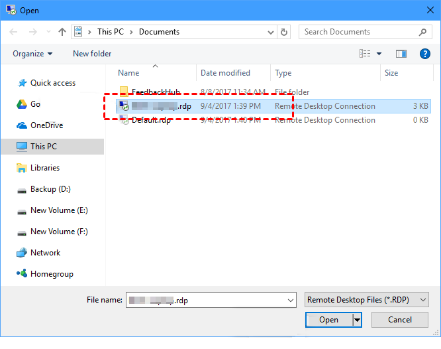Click the New Volume (E:) drive icon
The image size is (441, 349).
[22, 212]
